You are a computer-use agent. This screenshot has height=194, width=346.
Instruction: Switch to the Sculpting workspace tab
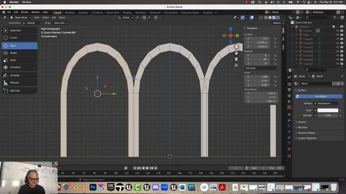(x=83, y=12)
